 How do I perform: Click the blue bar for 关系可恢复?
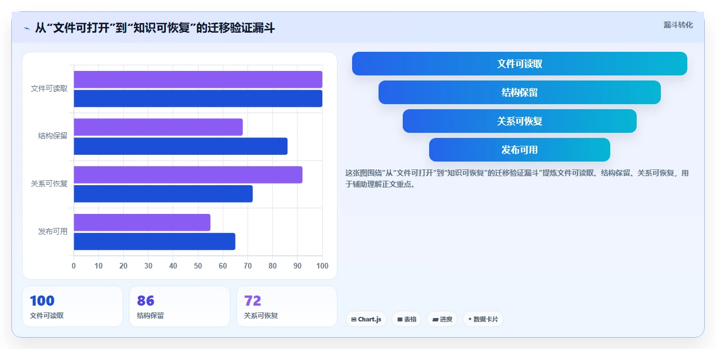tap(163, 194)
